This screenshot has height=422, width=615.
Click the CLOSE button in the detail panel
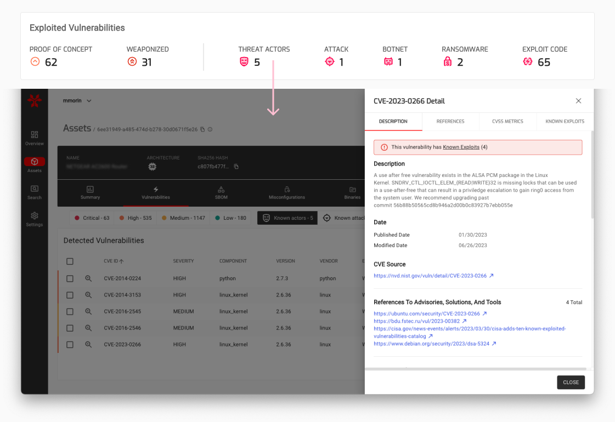coord(571,382)
